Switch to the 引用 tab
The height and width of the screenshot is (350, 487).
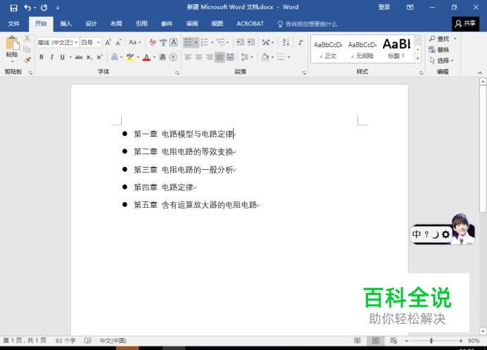[141, 24]
